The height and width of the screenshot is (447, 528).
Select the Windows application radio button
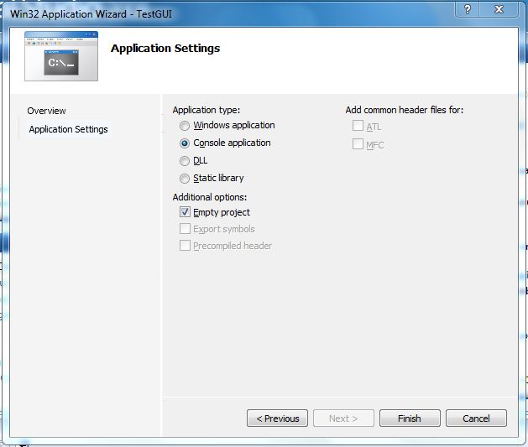(185, 126)
